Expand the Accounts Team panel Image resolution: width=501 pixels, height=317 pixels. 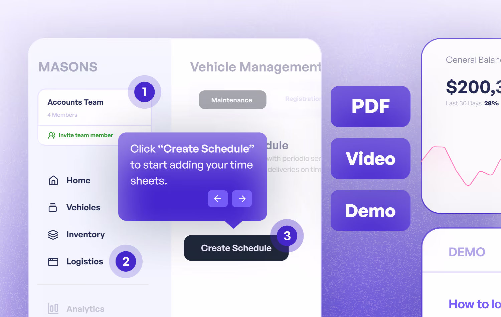click(83, 107)
